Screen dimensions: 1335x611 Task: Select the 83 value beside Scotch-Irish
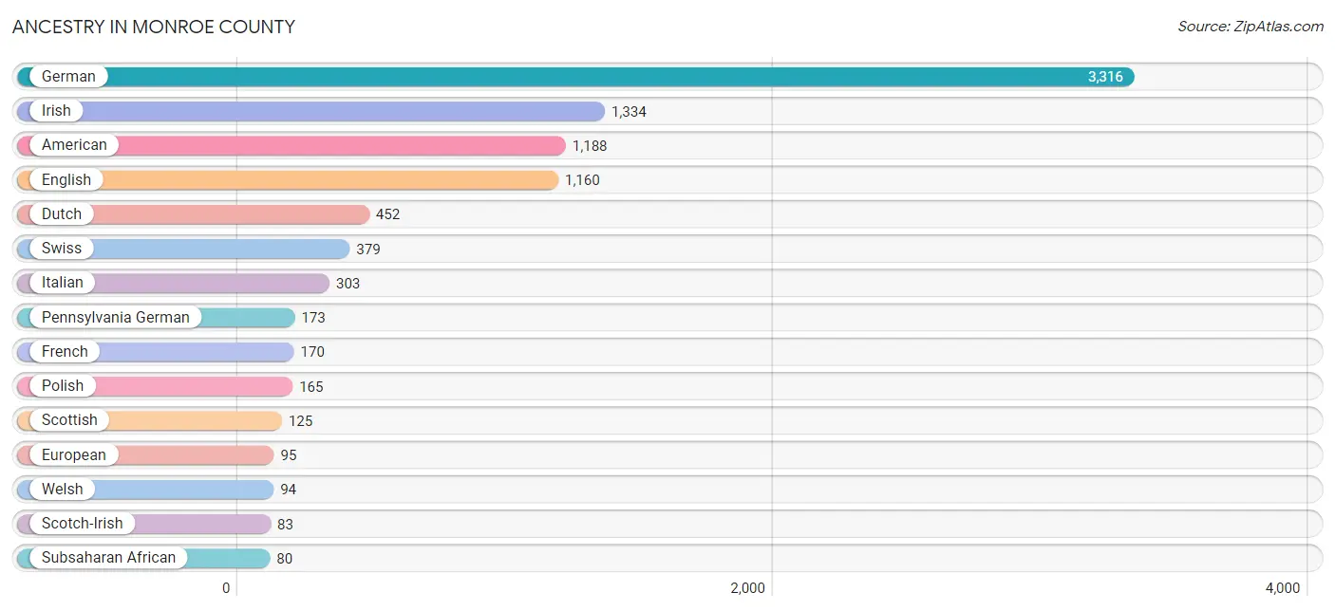[x=286, y=525]
